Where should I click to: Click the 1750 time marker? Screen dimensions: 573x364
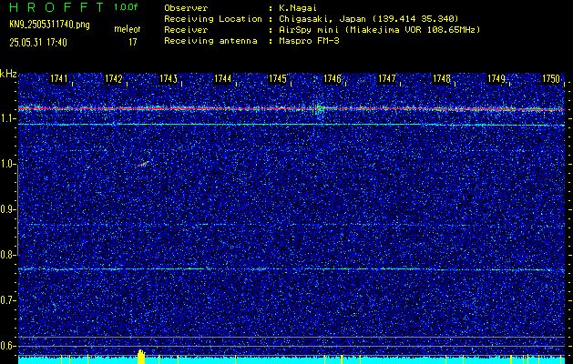(x=551, y=78)
